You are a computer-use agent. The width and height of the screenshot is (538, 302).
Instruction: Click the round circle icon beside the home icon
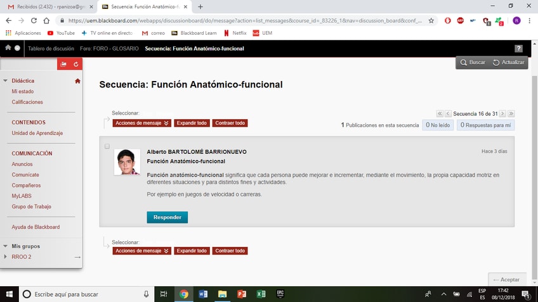coord(17,48)
